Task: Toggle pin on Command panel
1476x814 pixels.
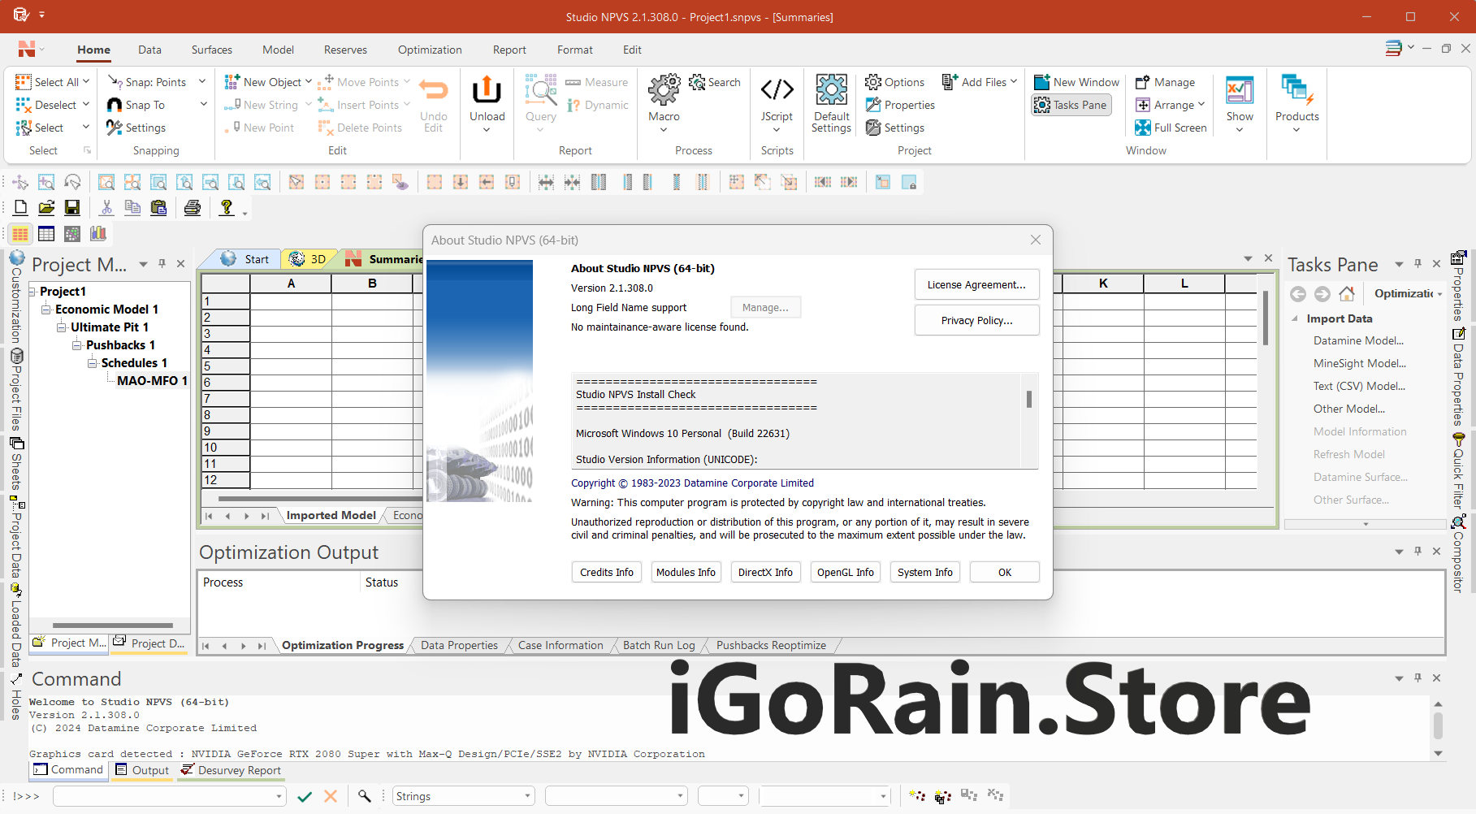Action: pos(1418,678)
